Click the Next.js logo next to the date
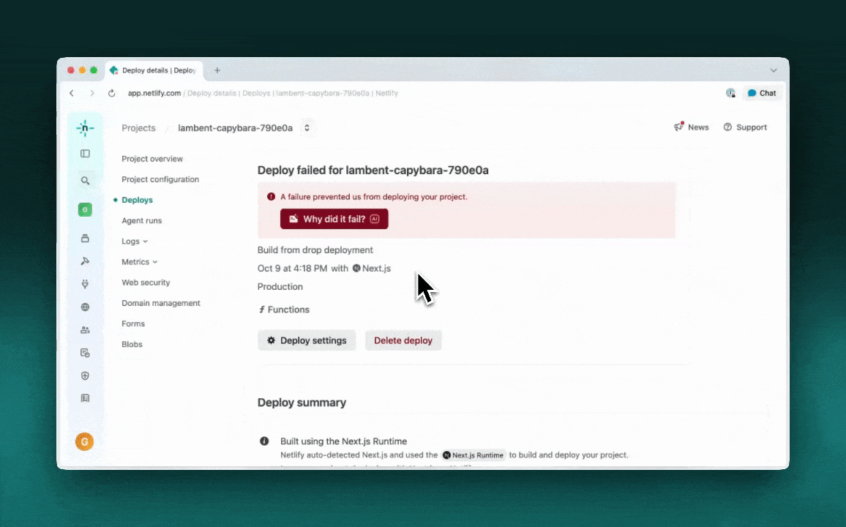The width and height of the screenshot is (846, 527). pyautogui.click(x=356, y=268)
